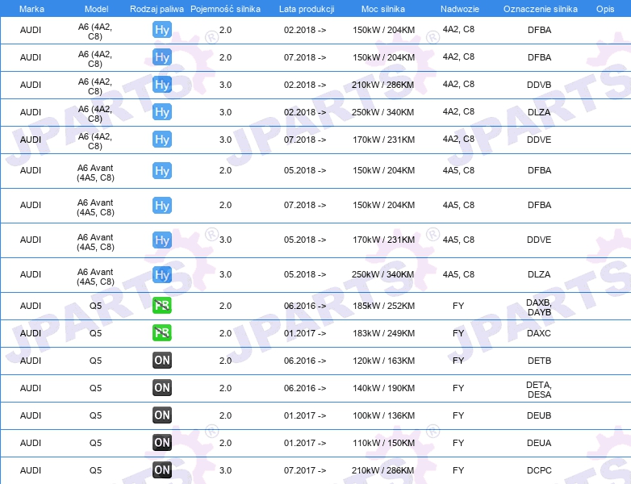This screenshot has height=484, width=631.
Task: Select the DEUA engine code cell
Action: (539, 443)
